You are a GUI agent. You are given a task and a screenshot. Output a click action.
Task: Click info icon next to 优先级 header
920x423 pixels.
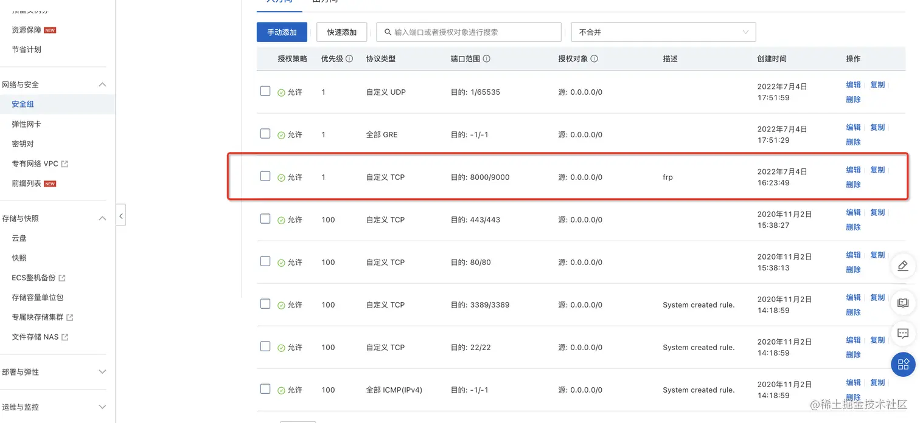(349, 59)
